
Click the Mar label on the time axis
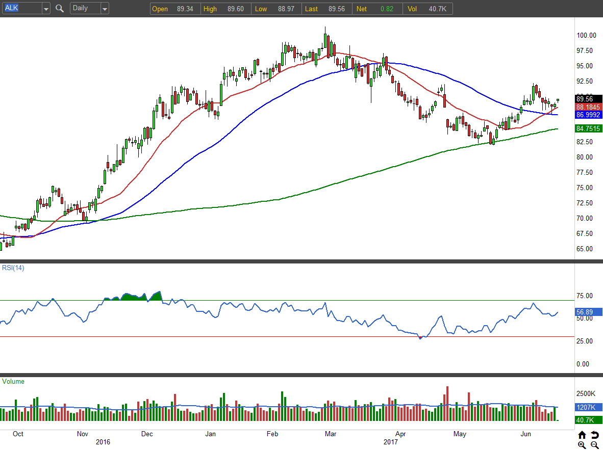(x=331, y=434)
